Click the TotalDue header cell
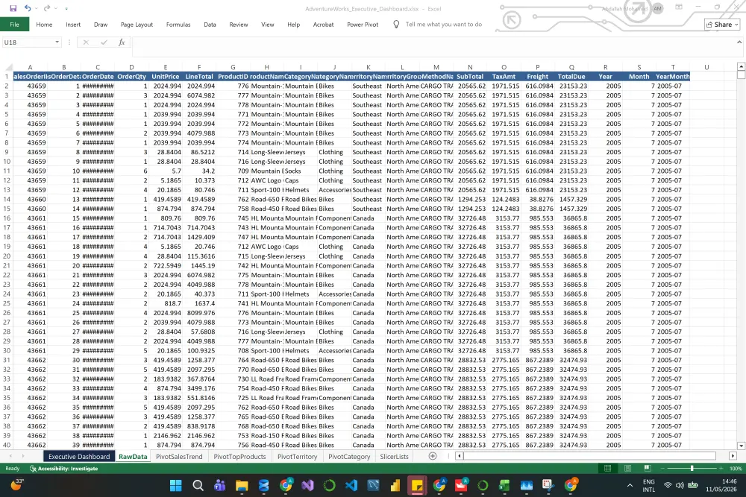746x497 pixels. (x=571, y=77)
